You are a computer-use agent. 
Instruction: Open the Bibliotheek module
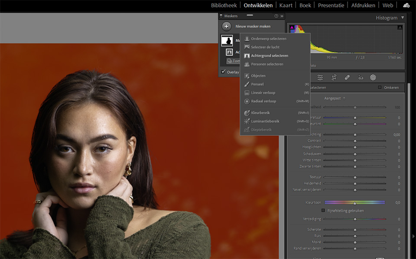pos(224,5)
